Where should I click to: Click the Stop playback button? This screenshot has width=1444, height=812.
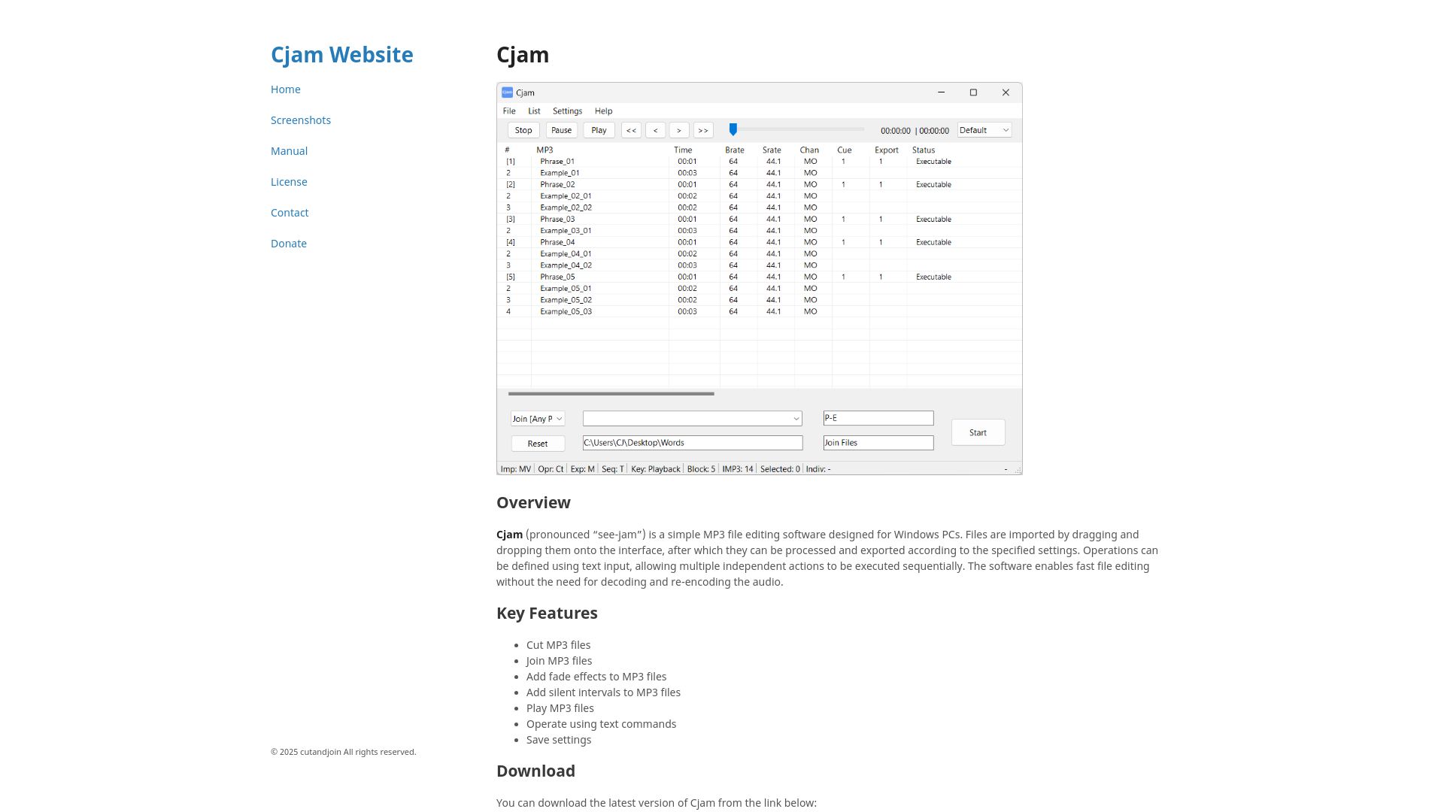523,130
